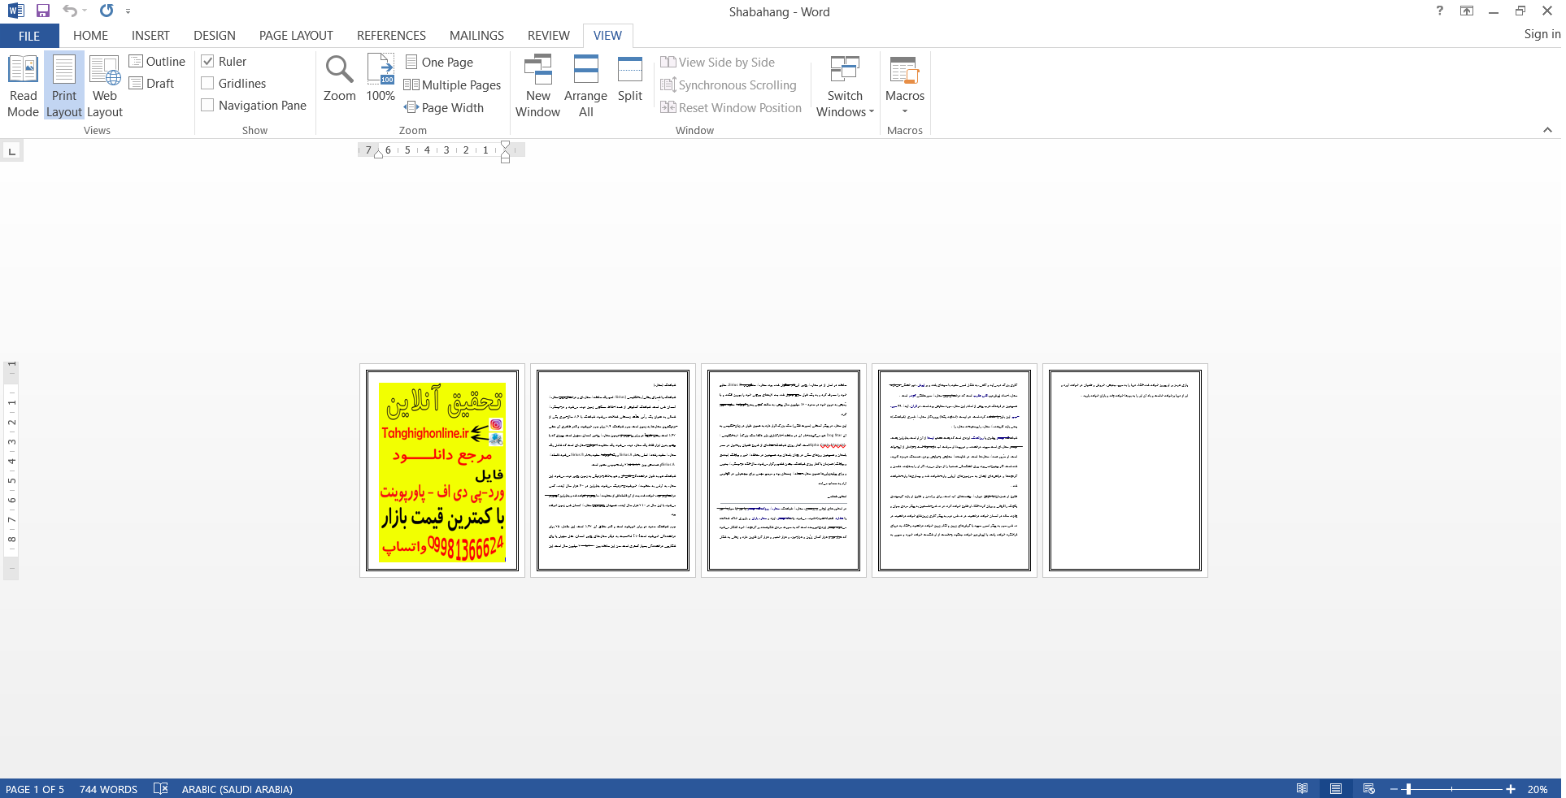Open the MAILINGS tab
1566x798 pixels.
coord(476,36)
